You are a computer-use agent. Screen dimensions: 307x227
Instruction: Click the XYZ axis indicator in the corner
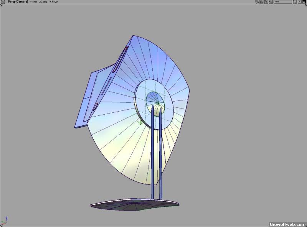5,220
